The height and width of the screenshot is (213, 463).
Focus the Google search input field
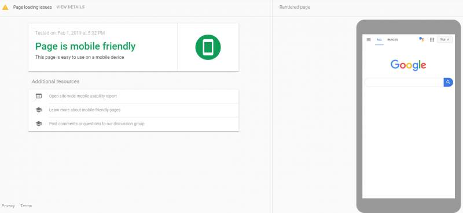(x=404, y=82)
